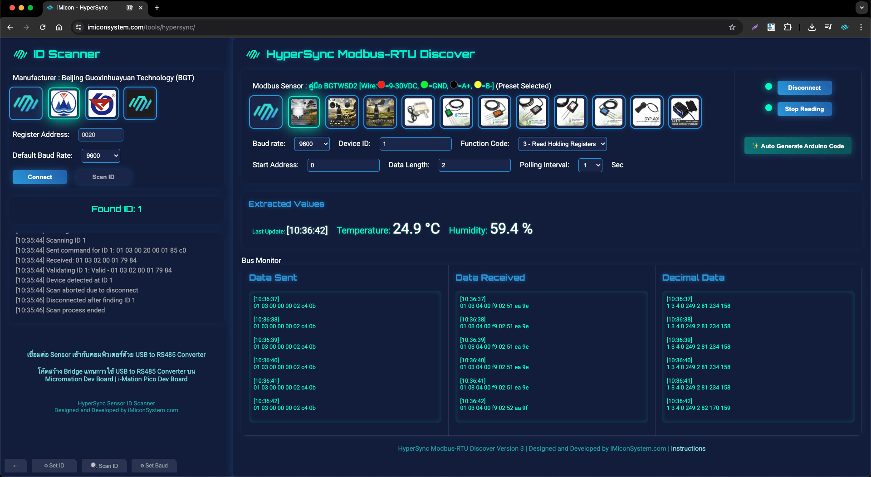Image resolution: width=871 pixels, height=477 pixels.
Task: Open the Default Baud Rate dropdown
Action: click(x=101, y=156)
